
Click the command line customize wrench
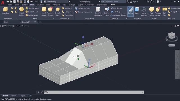[42, 92]
